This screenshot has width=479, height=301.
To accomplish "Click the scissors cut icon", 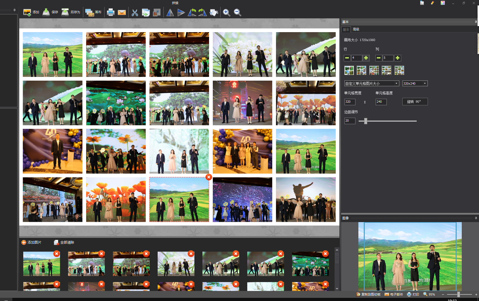I will tap(135, 12).
